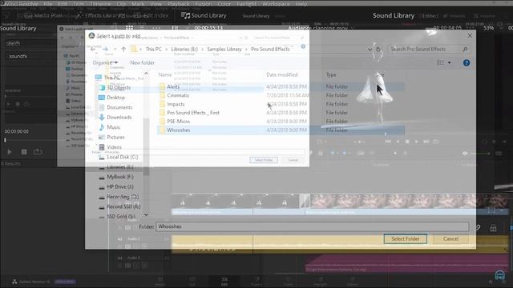Click the Resolve logo in dialog title bar
Screen dimensions: 513x288
click(x=91, y=35)
